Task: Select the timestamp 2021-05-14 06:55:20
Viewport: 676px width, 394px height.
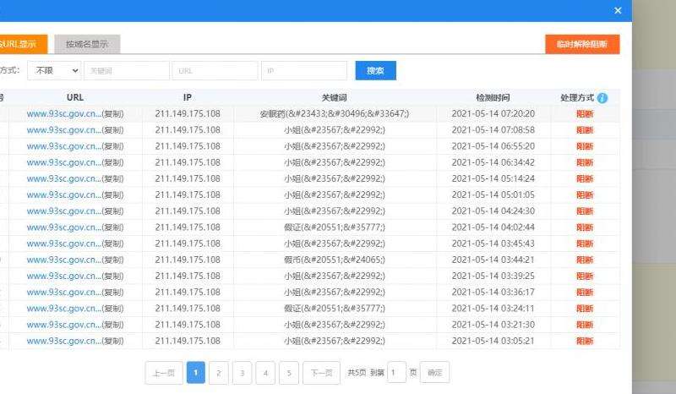Action: [493, 146]
